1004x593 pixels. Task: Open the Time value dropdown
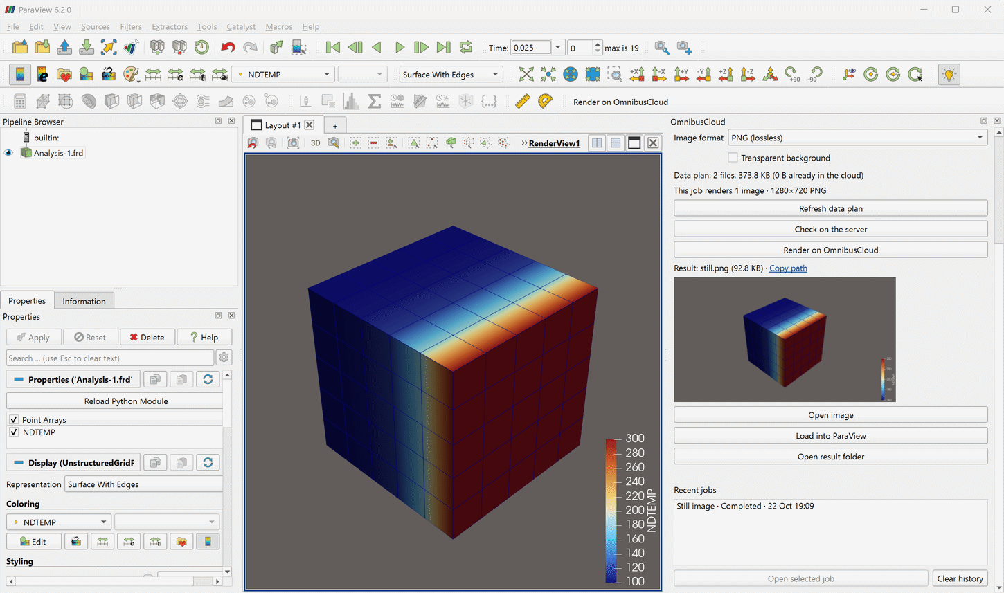click(557, 47)
